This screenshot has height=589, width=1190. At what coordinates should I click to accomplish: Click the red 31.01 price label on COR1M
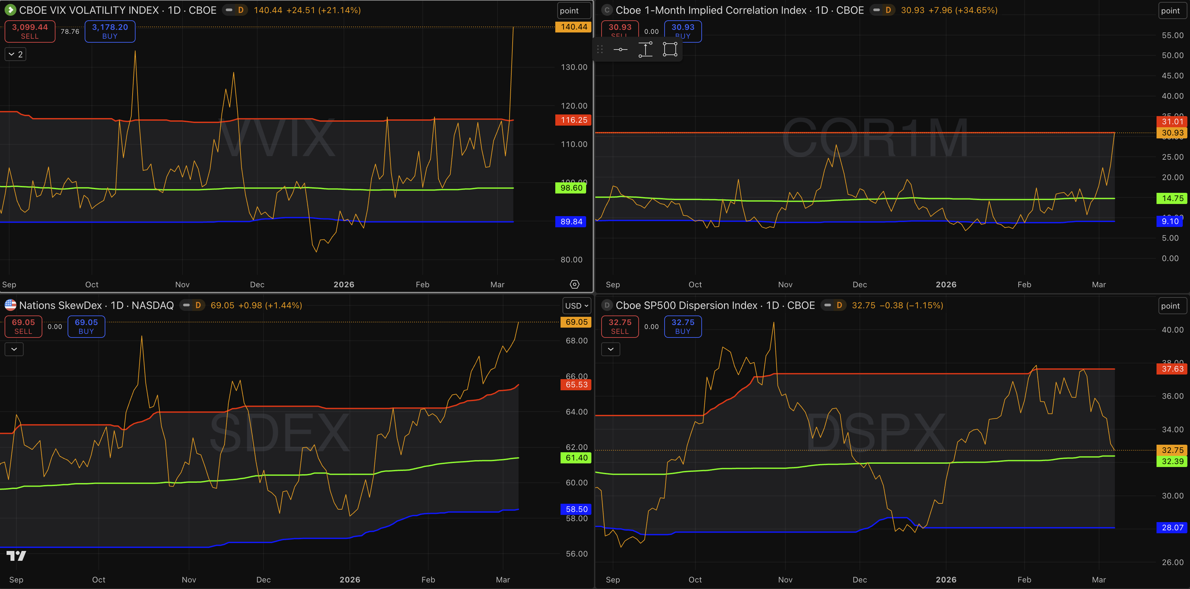click(1172, 122)
